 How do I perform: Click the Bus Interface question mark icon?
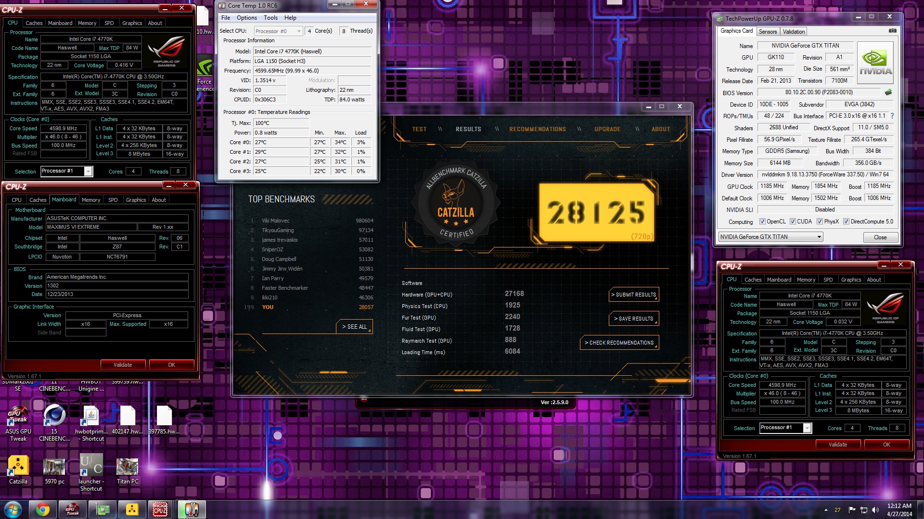[892, 116]
